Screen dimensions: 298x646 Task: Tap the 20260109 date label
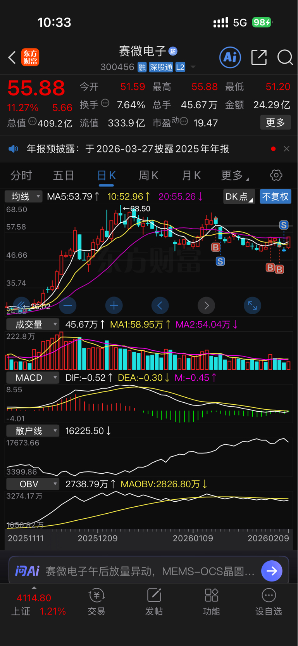point(193,539)
